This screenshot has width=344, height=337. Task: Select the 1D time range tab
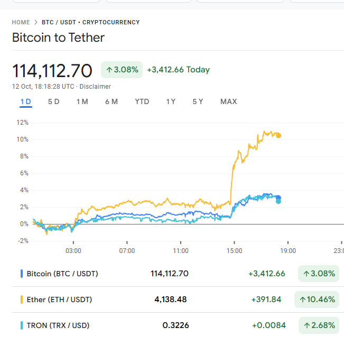coord(25,101)
